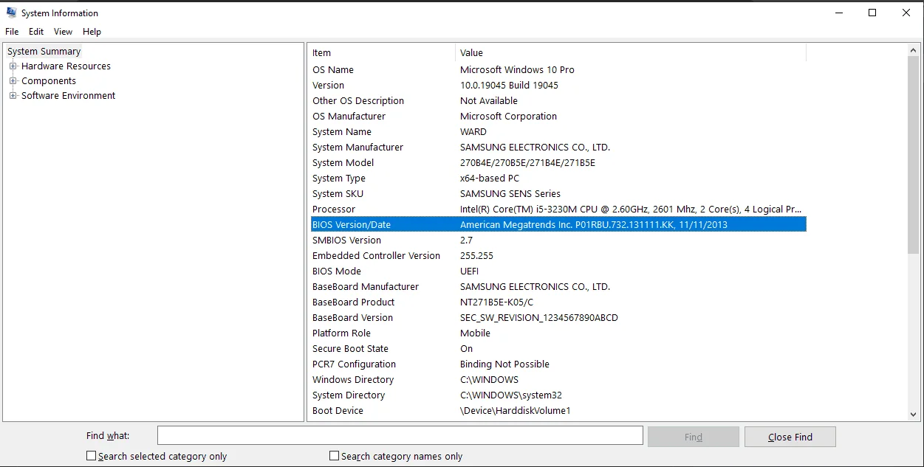Select the Embedded Controller Version row
The width and height of the screenshot is (924, 467).
[x=558, y=255]
